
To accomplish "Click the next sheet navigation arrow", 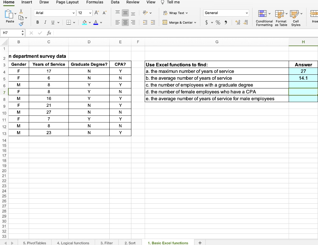I will pyautogui.click(x=12, y=243).
